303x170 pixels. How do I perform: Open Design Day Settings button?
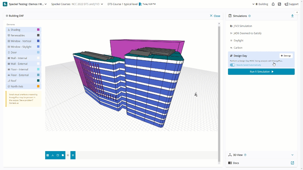click(286, 56)
